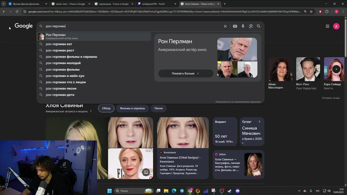The image size is (347, 195).
Task: Launch Telegram from the taskbar
Action: coord(182,191)
